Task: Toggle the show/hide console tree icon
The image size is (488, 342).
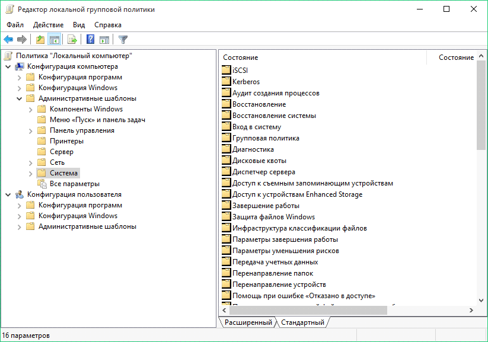Action: point(54,40)
